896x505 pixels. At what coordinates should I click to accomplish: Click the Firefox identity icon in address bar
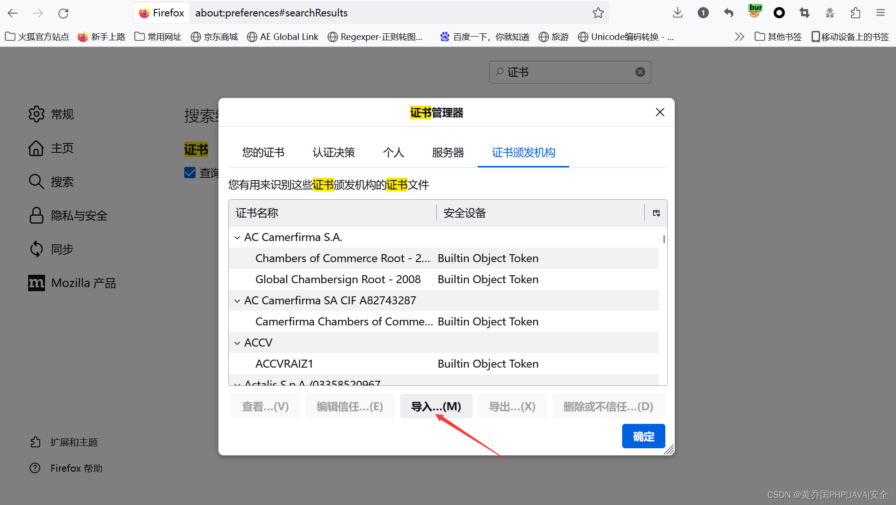click(x=161, y=13)
